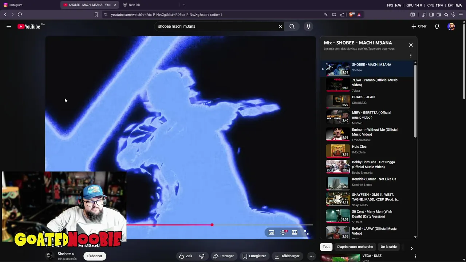This screenshot has height=262, width=466.
Task: Go to YouTube home via logo
Action: click(x=29, y=26)
